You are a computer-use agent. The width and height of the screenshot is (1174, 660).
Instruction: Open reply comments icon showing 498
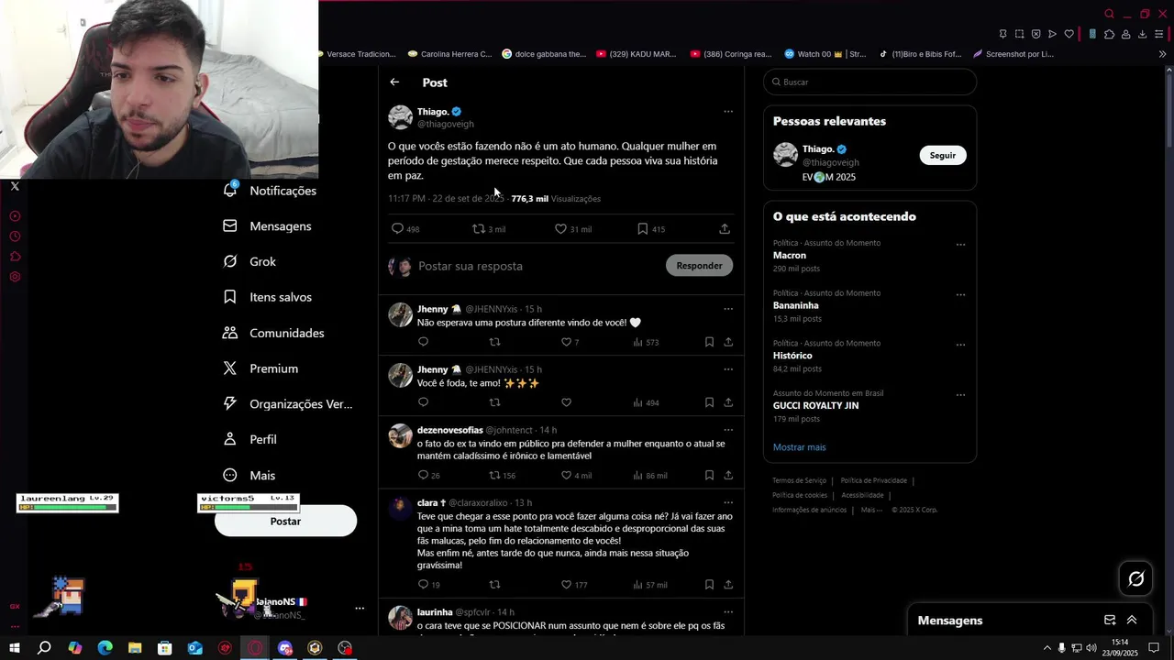(x=397, y=228)
